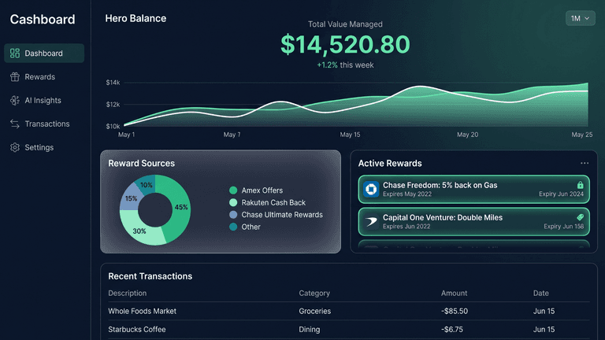Select the Starbucks Coffee transaction
This screenshot has height=340, width=605.
349,330
